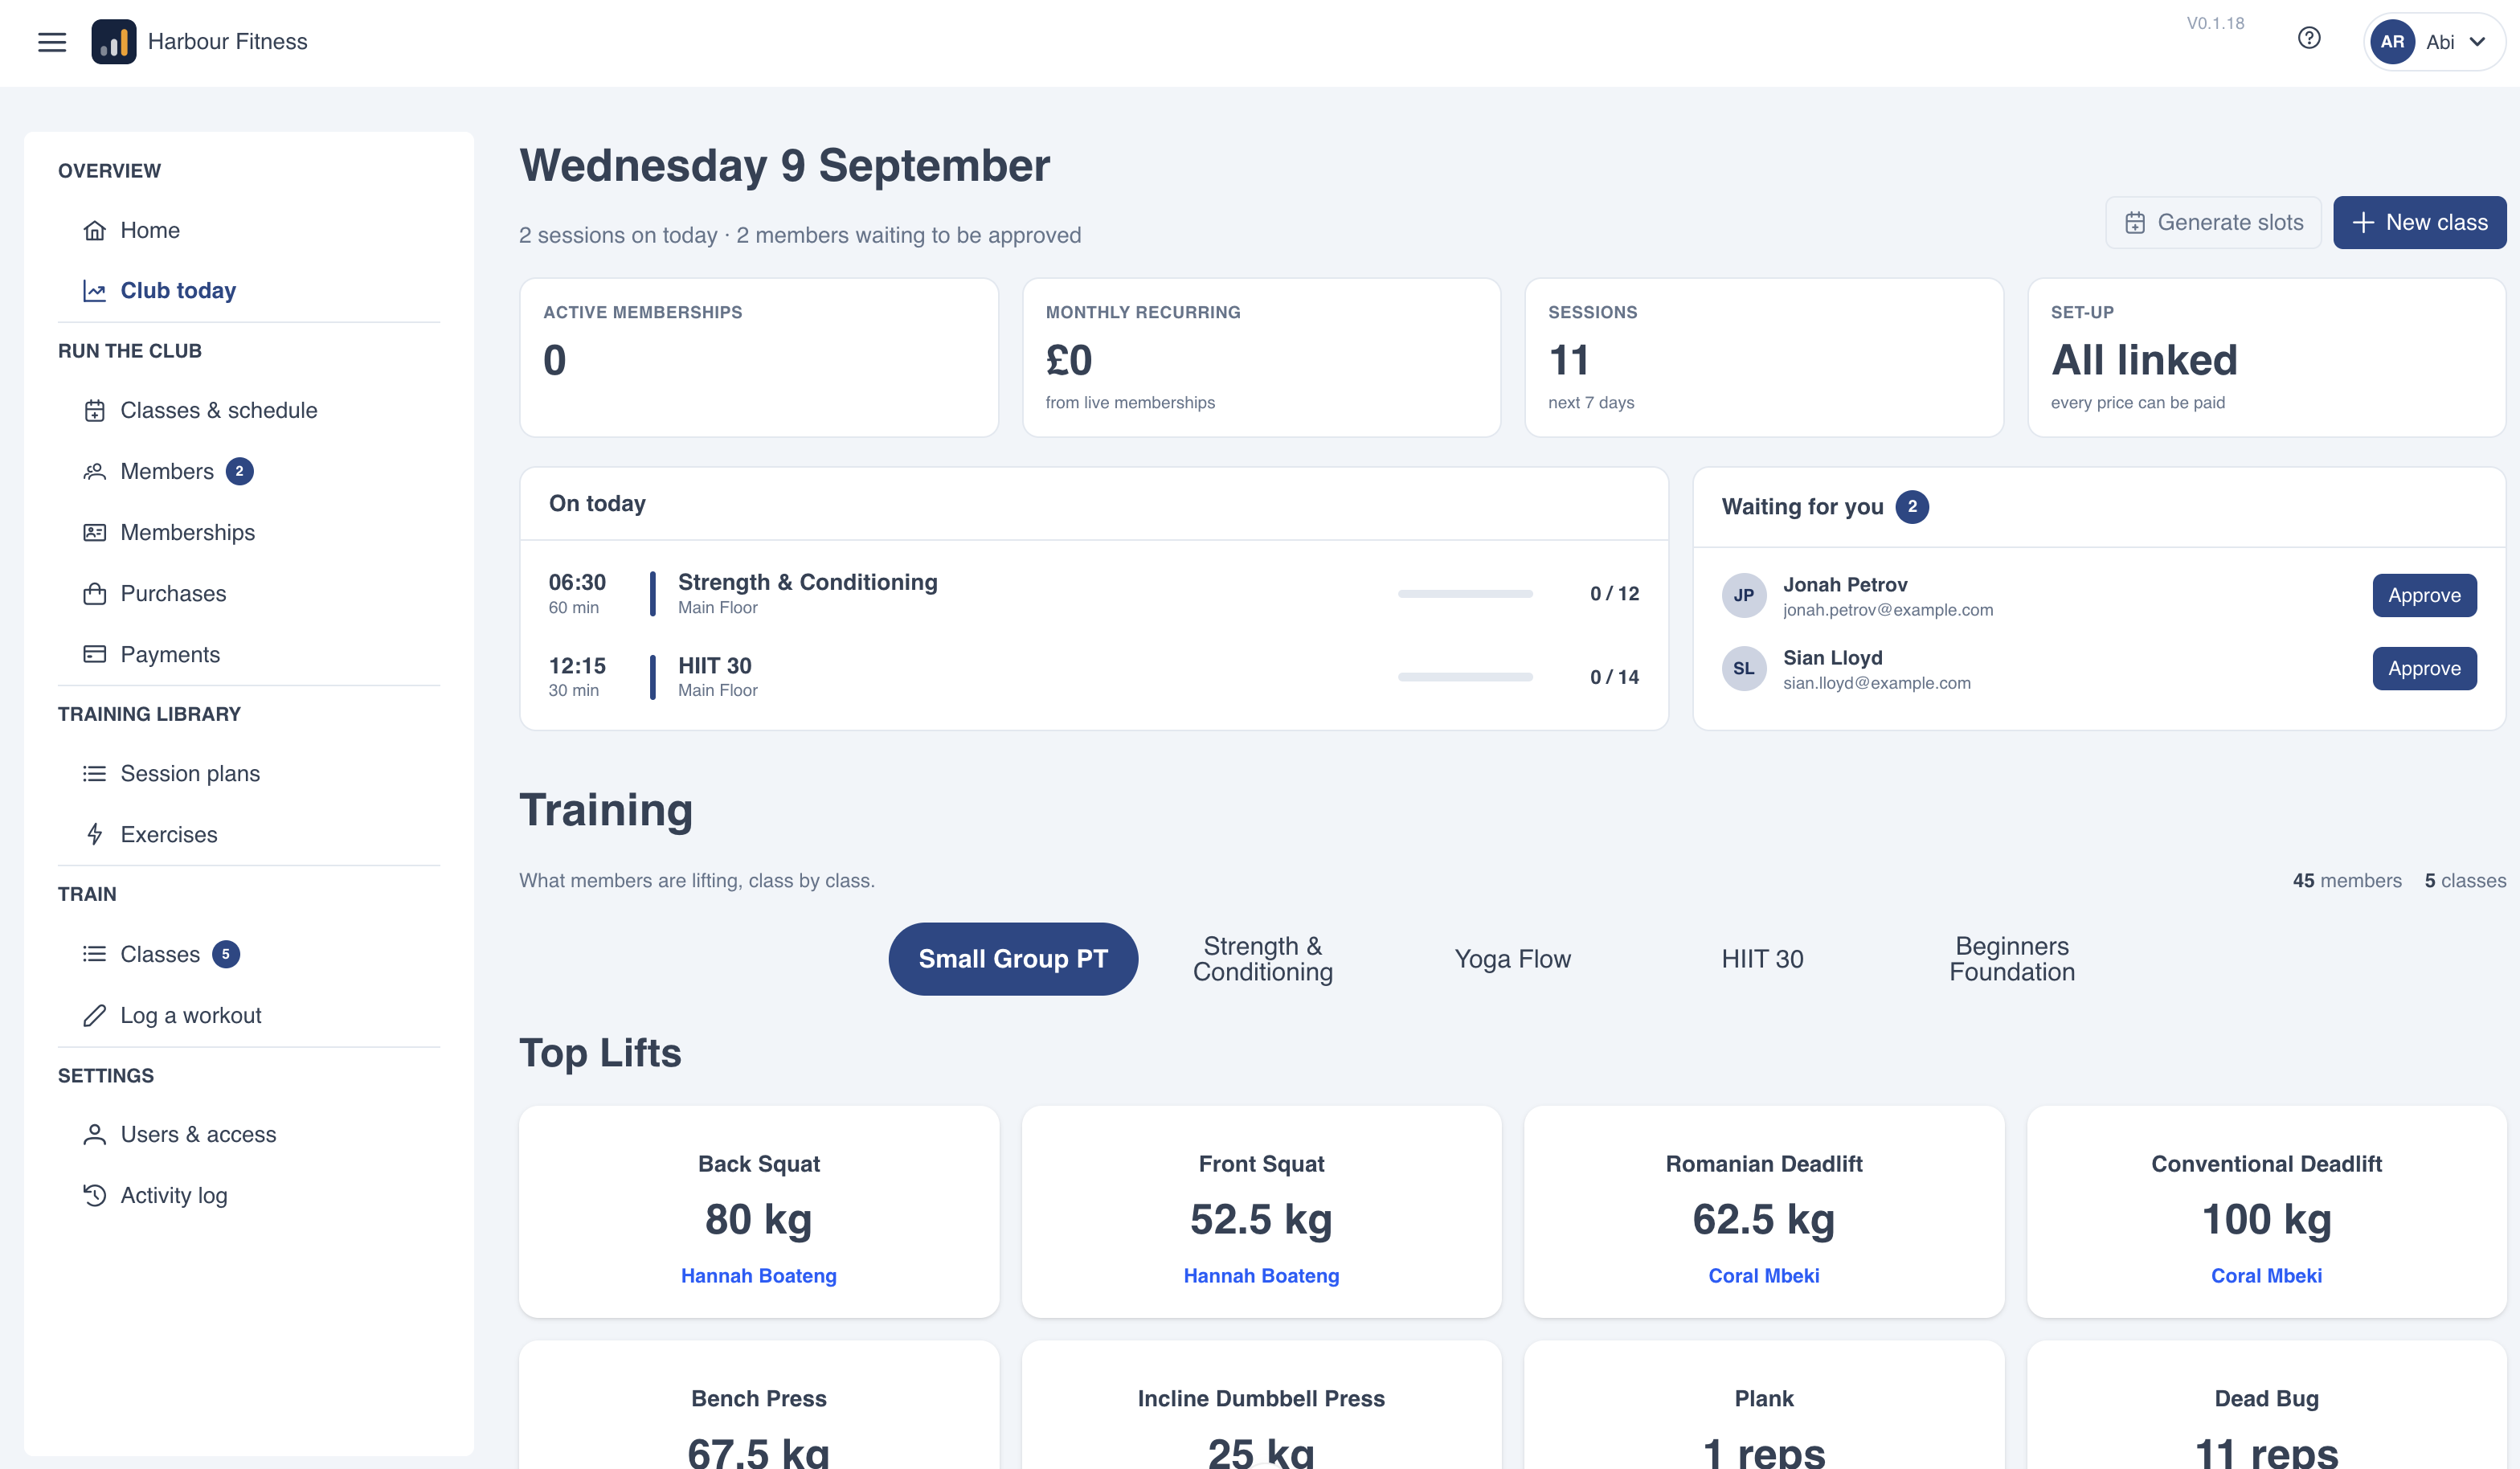The width and height of the screenshot is (2520, 1469).
Task: Click the calendar icon on Generate slots
Action: coord(2135,223)
